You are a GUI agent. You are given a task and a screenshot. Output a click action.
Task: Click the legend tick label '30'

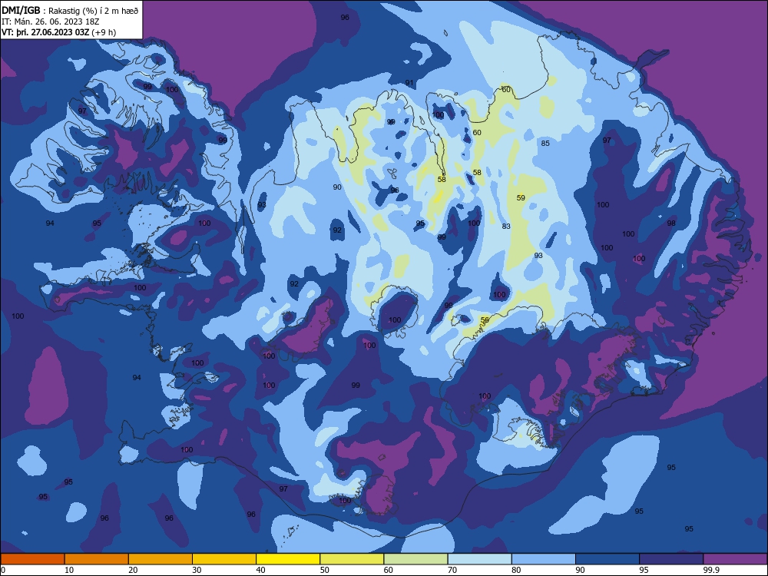point(197,570)
